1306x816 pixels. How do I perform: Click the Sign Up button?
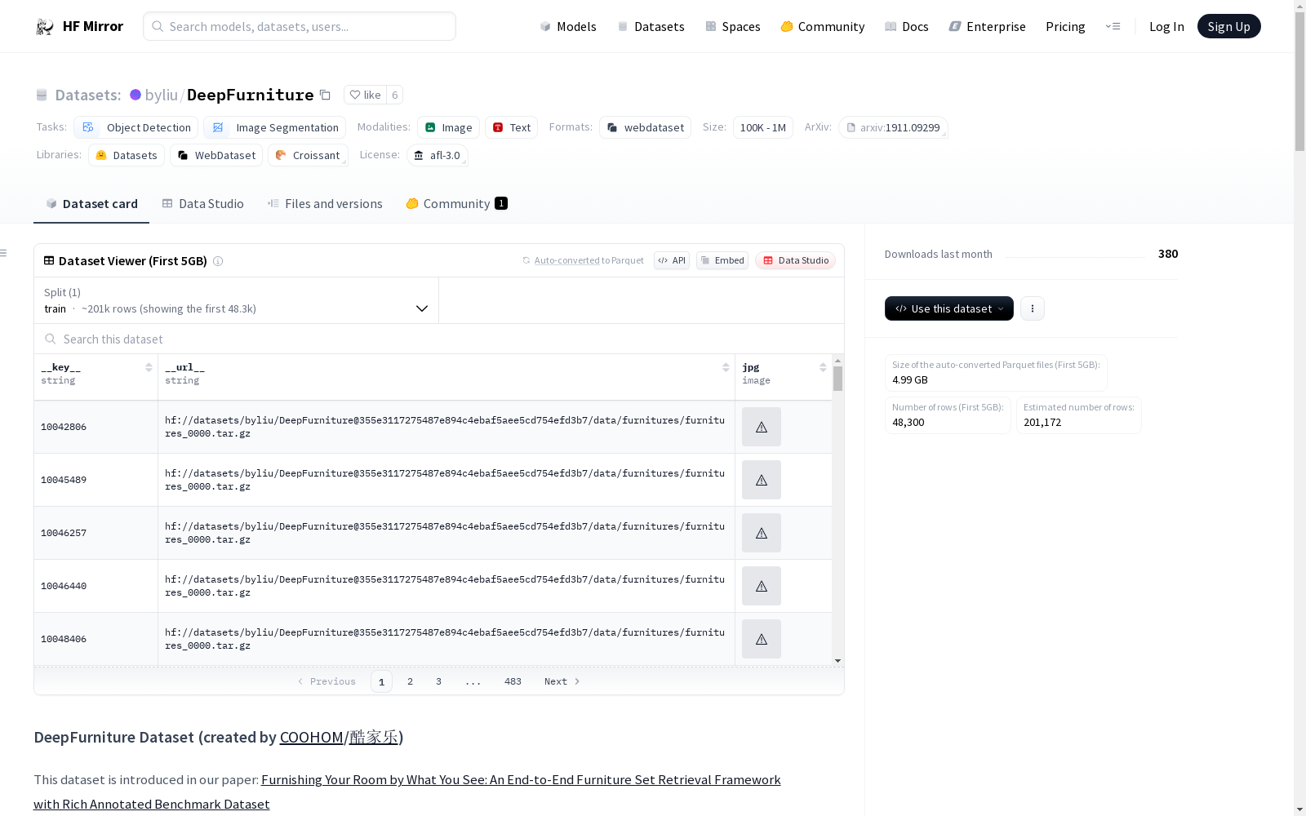1228,26
